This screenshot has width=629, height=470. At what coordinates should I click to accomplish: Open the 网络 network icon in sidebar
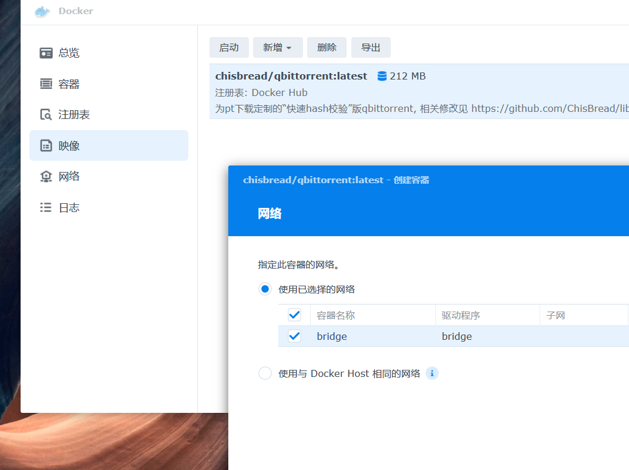point(46,176)
